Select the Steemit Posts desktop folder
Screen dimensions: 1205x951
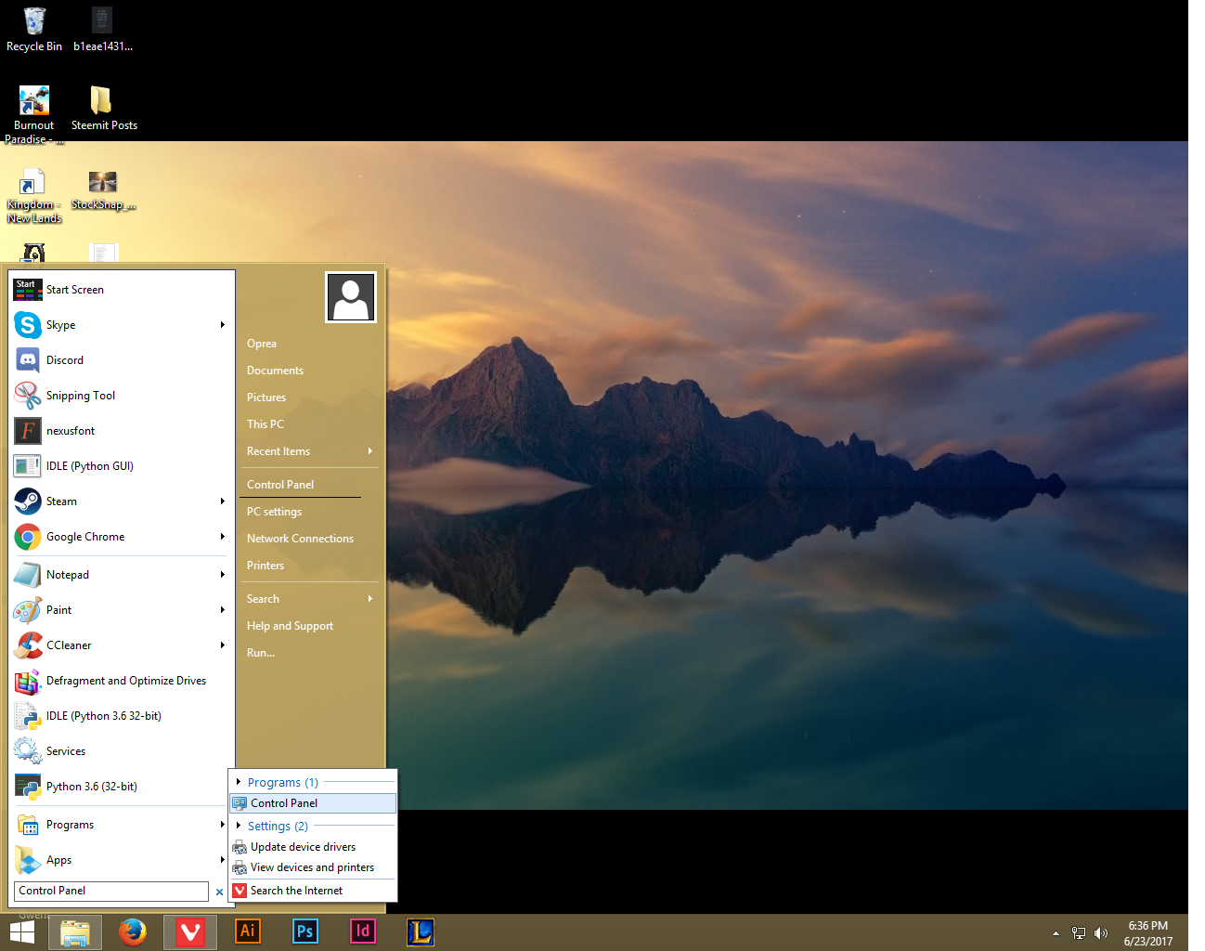coord(104,108)
